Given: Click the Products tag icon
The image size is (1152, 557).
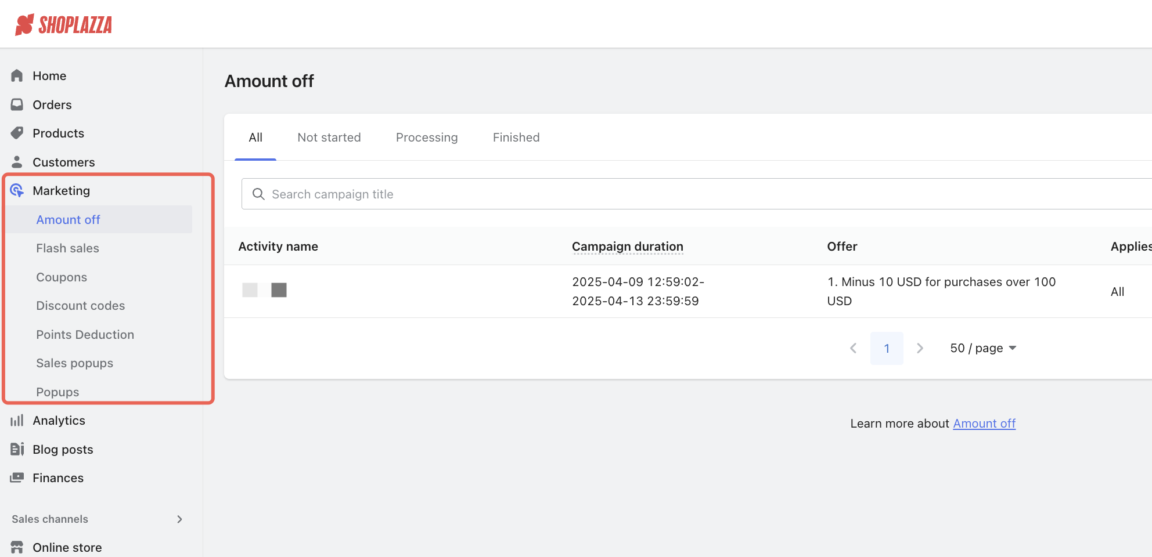Looking at the screenshot, I should pyautogui.click(x=17, y=133).
